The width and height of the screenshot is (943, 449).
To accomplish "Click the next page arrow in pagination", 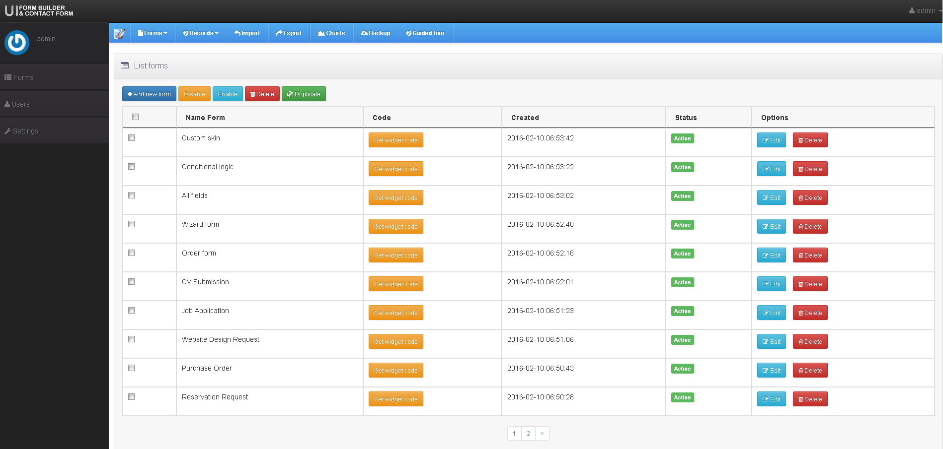I will point(542,434).
